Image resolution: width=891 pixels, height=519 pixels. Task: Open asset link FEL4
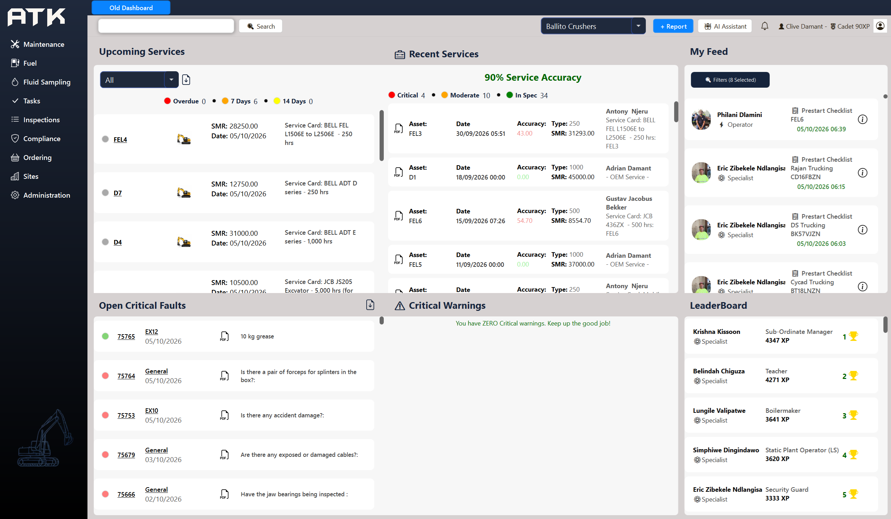tap(120, 139)
